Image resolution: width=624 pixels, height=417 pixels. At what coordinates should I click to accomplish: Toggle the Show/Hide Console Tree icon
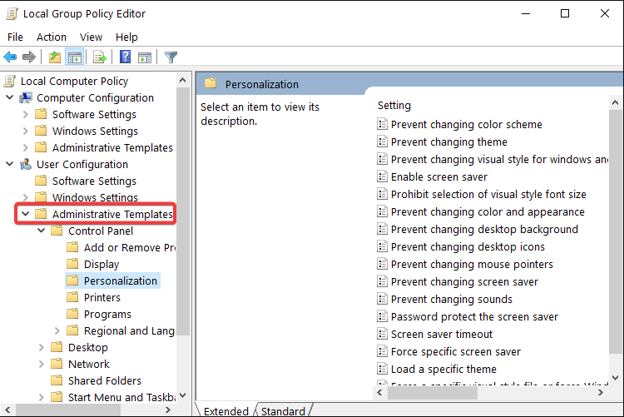click(x=74, y=57)
